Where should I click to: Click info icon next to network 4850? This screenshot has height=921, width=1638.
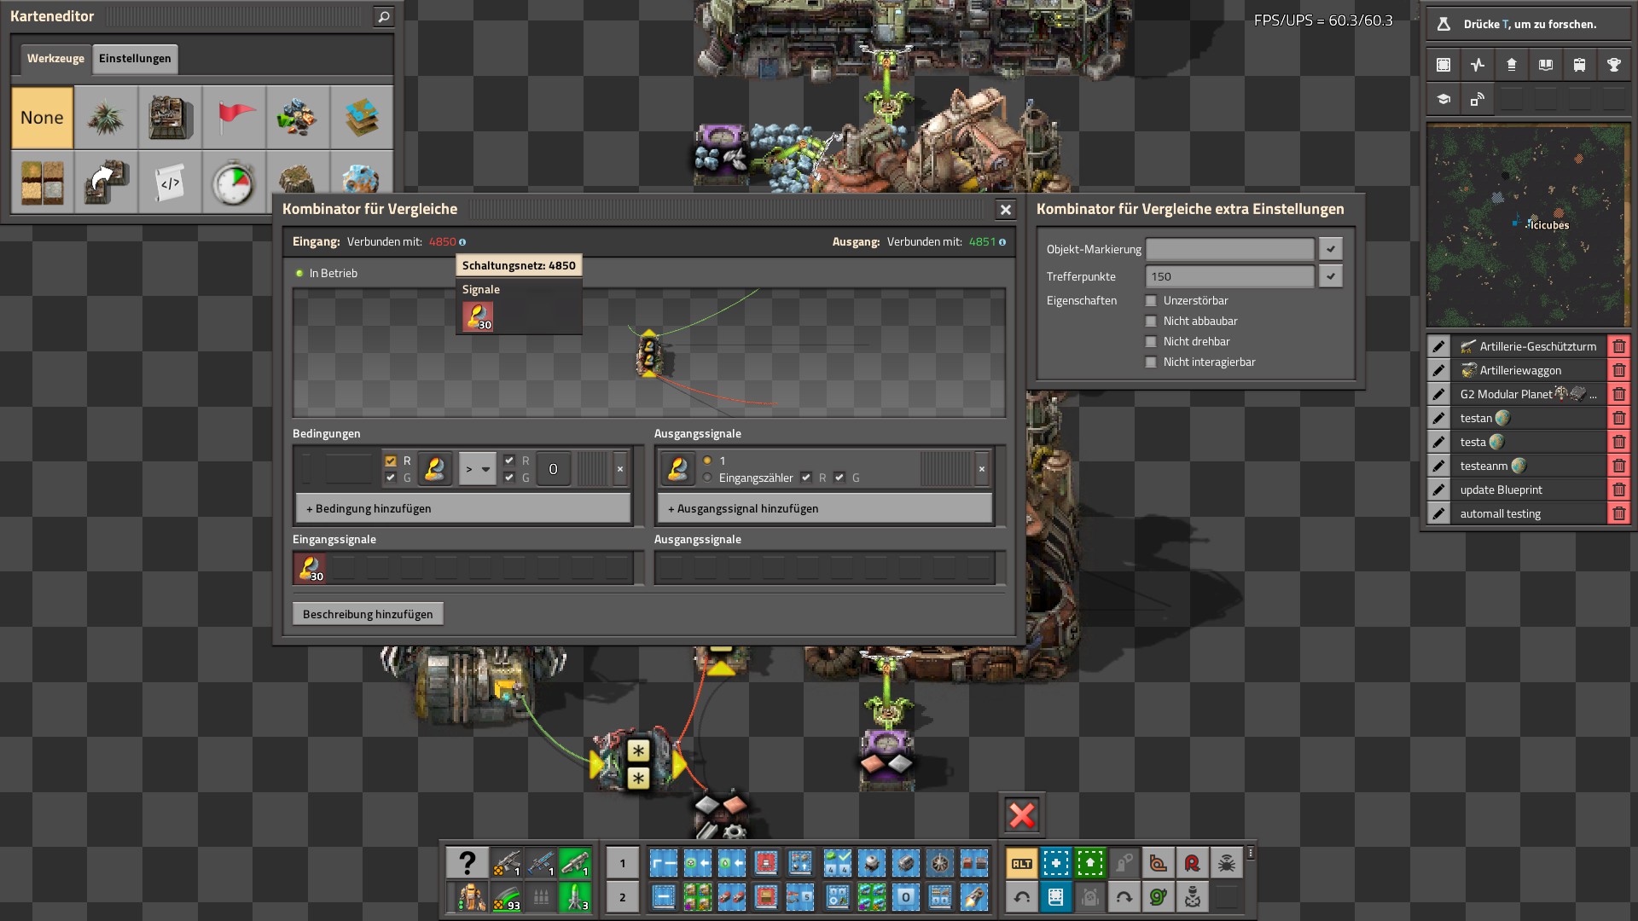pyautogui.click(x=462, y=242)
